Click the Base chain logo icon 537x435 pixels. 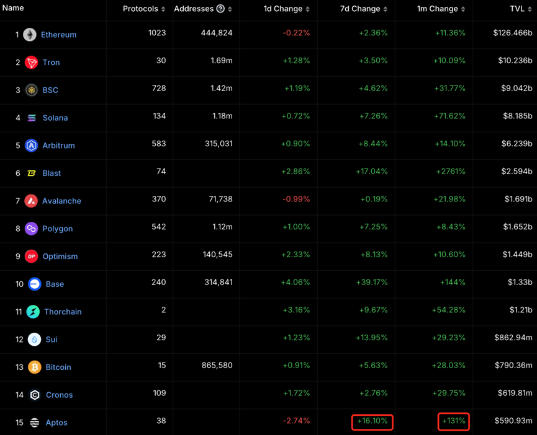35,284
